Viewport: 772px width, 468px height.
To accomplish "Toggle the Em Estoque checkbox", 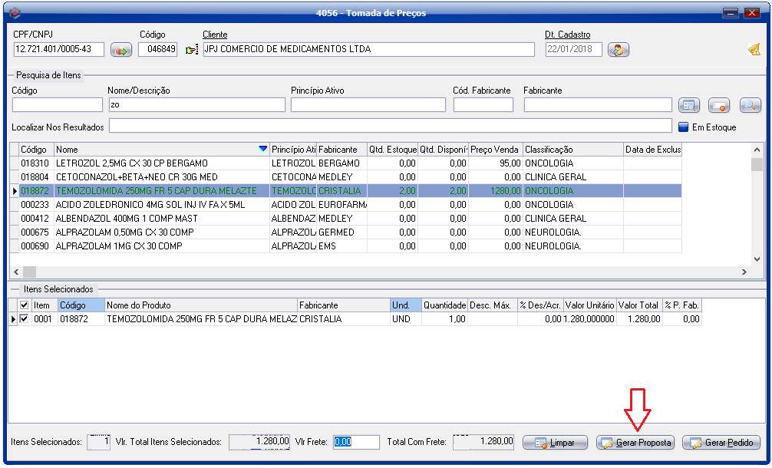I will coord(683,127).
